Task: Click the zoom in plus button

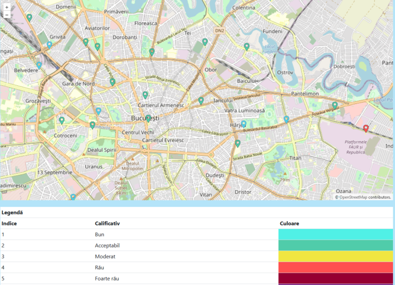Action: click(7, 7)
